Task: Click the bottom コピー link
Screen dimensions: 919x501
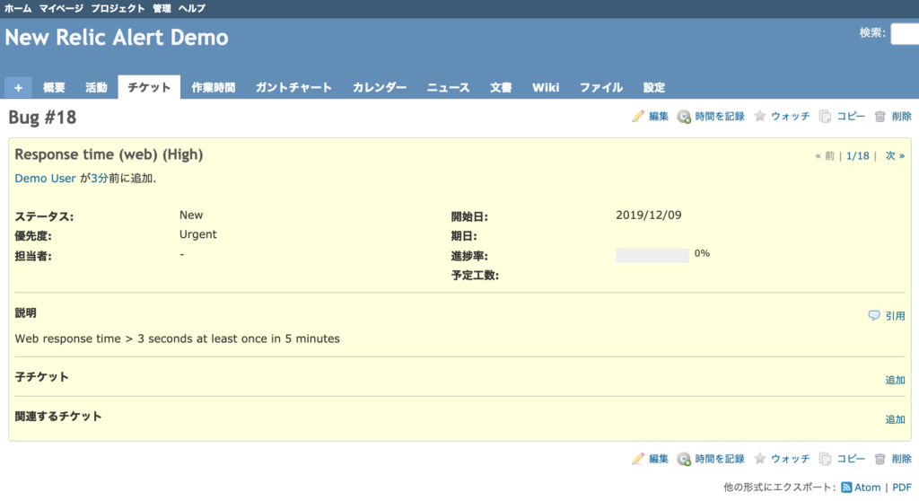Action: [851, 459]
